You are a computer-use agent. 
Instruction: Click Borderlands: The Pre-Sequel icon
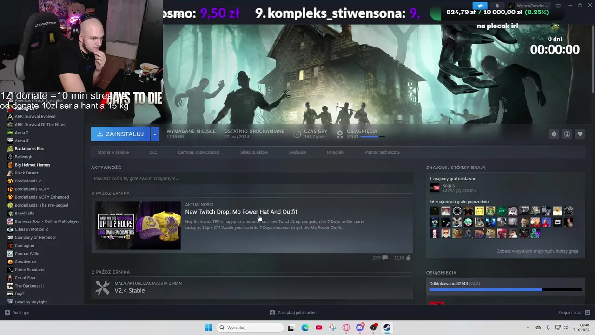[10, 205]
